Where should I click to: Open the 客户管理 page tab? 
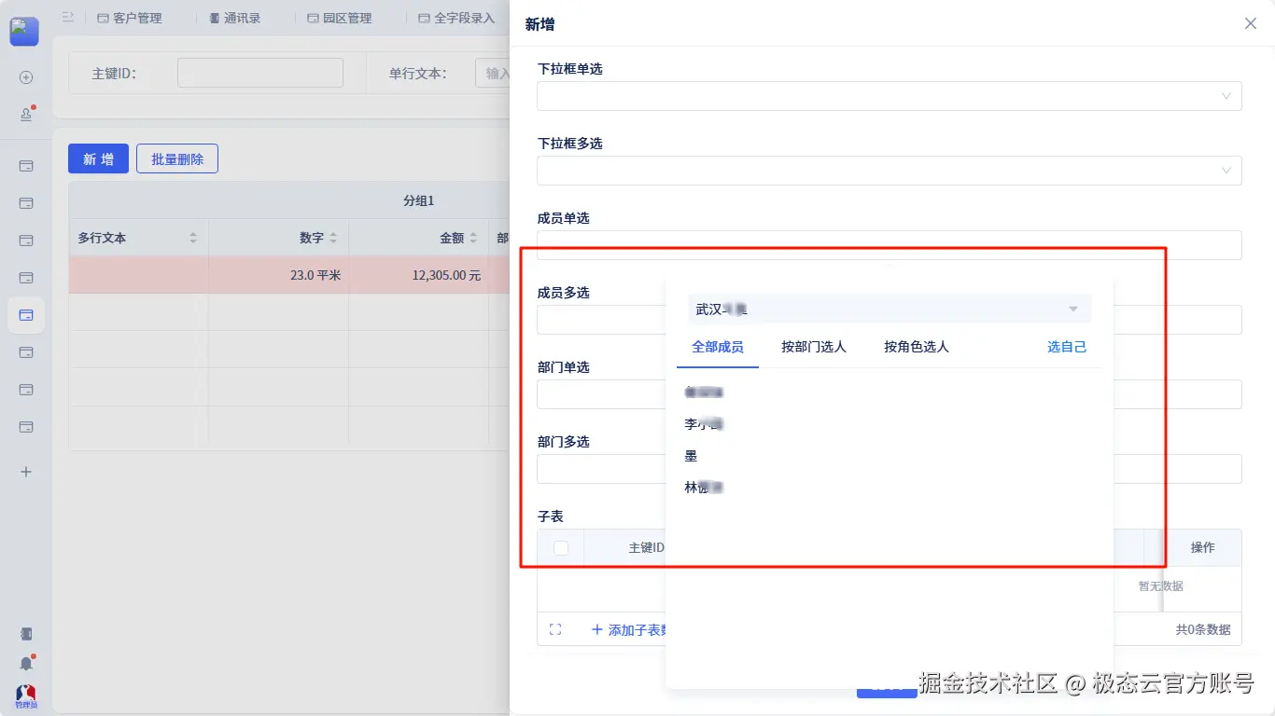(x=129, y=18)
